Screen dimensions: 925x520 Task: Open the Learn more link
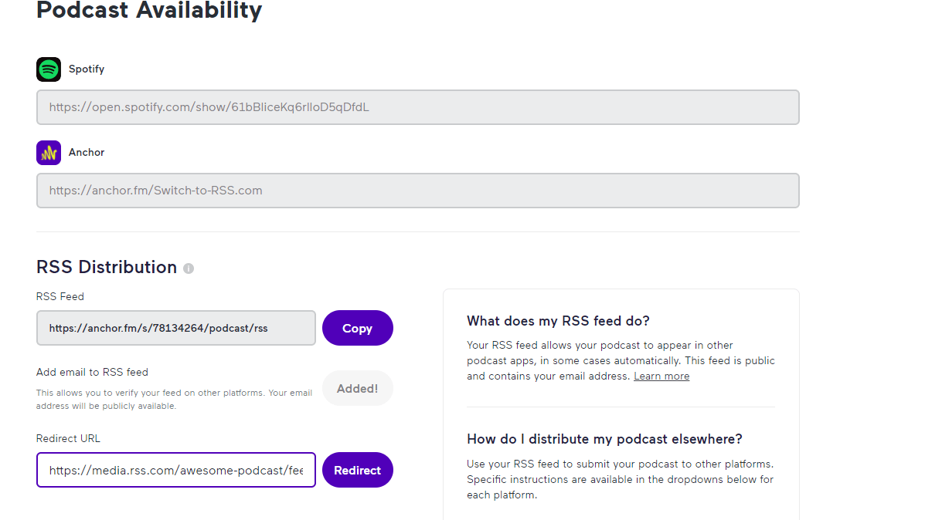[661, 376]
